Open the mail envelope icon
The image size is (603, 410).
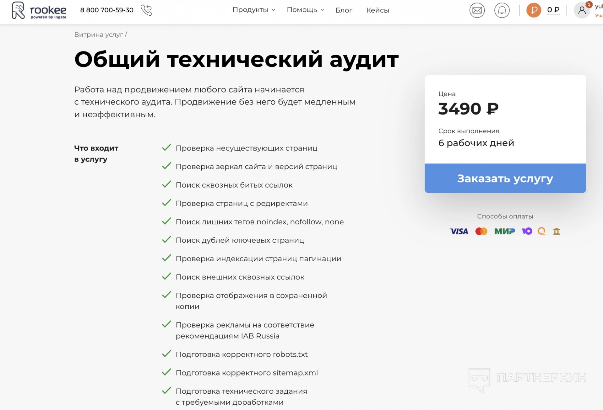[477, 10]
